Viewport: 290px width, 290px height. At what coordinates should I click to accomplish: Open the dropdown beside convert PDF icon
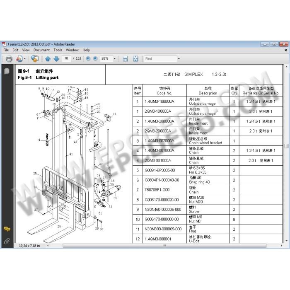[x=25, y=59]
